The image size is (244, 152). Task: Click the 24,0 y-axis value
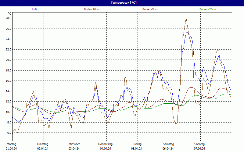(9, 39)
